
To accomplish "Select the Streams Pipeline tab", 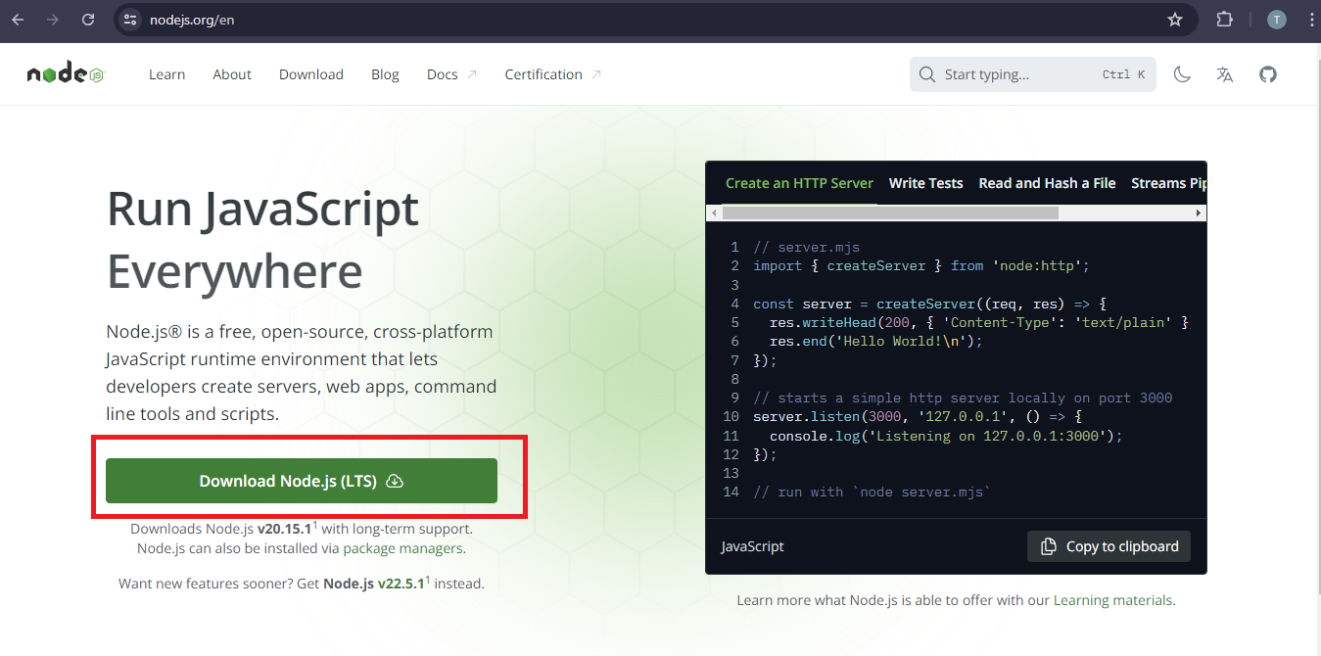I will pyautogui.click(x=1168, y=183).
